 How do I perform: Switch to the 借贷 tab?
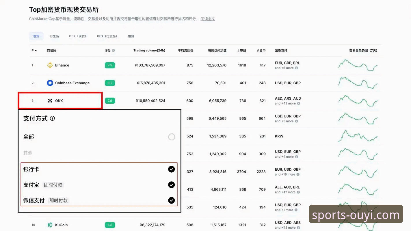click(131, 36)
